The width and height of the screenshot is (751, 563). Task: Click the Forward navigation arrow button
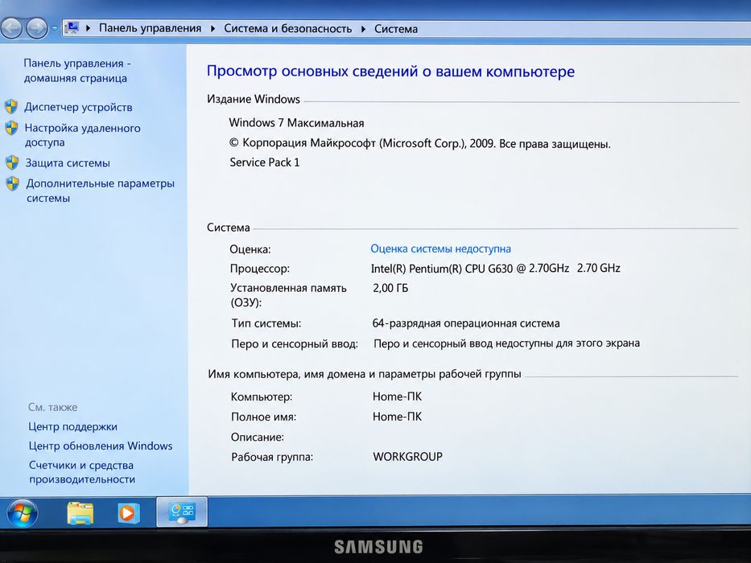point(37,28)
